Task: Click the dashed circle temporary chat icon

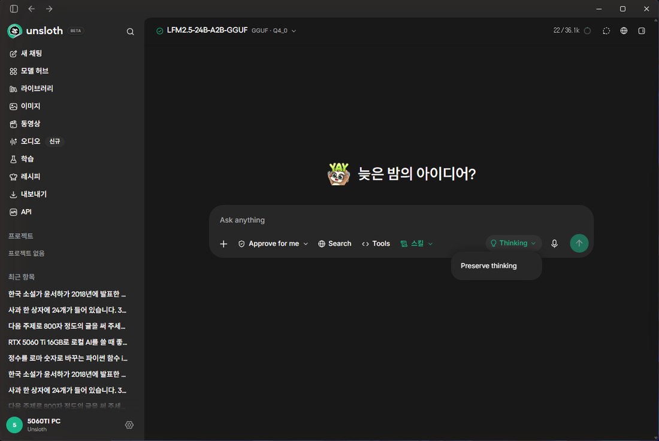Action: [606, 31]
